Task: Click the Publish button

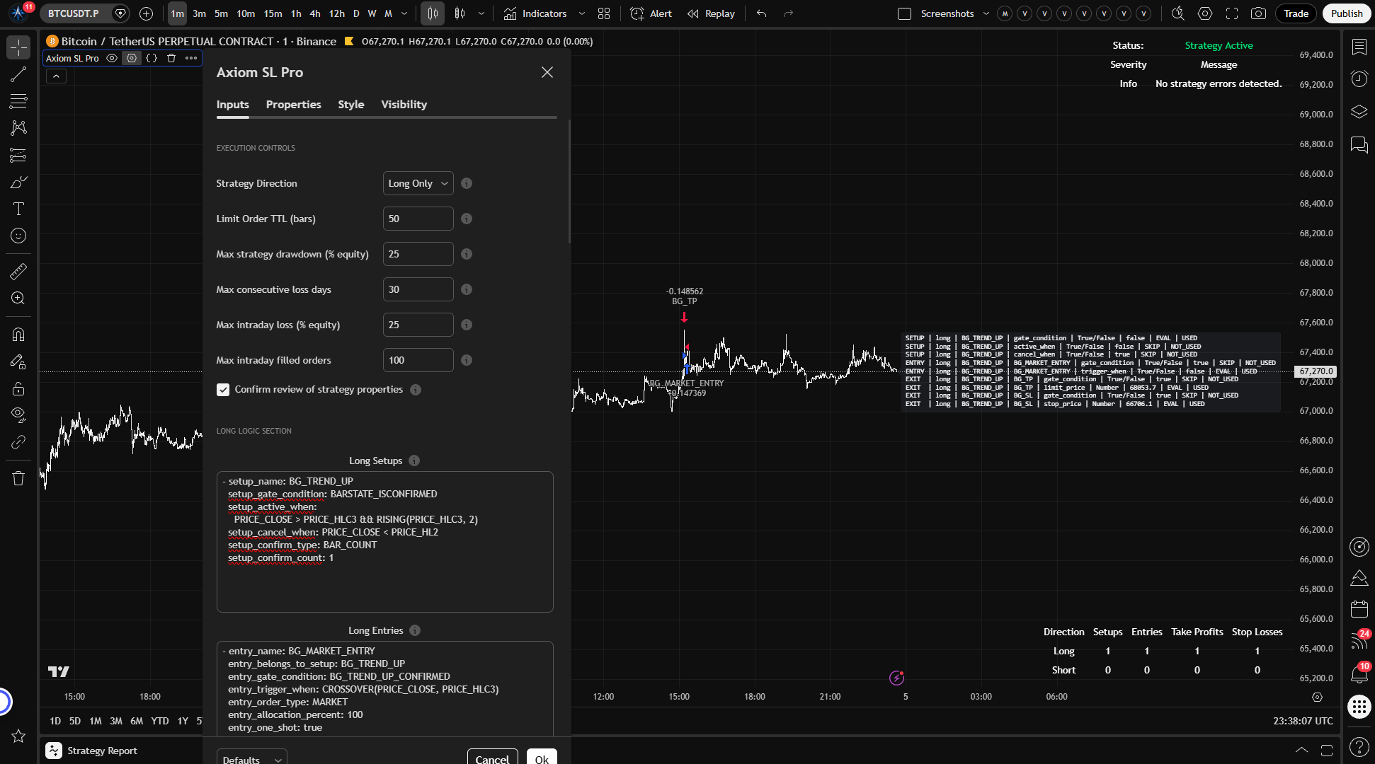Action: coord(1346,13)
